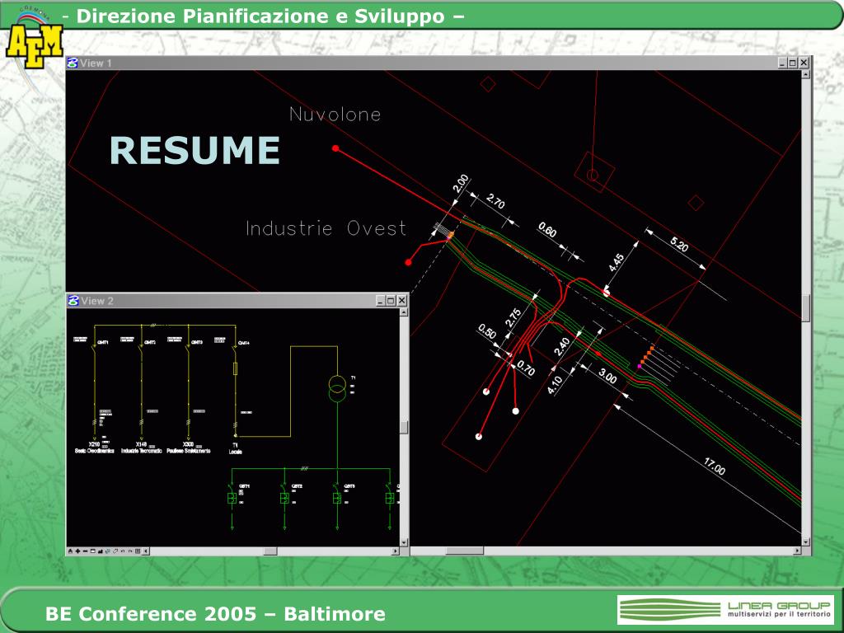Click the X210 feeder label in View 2

click(94, 444)
